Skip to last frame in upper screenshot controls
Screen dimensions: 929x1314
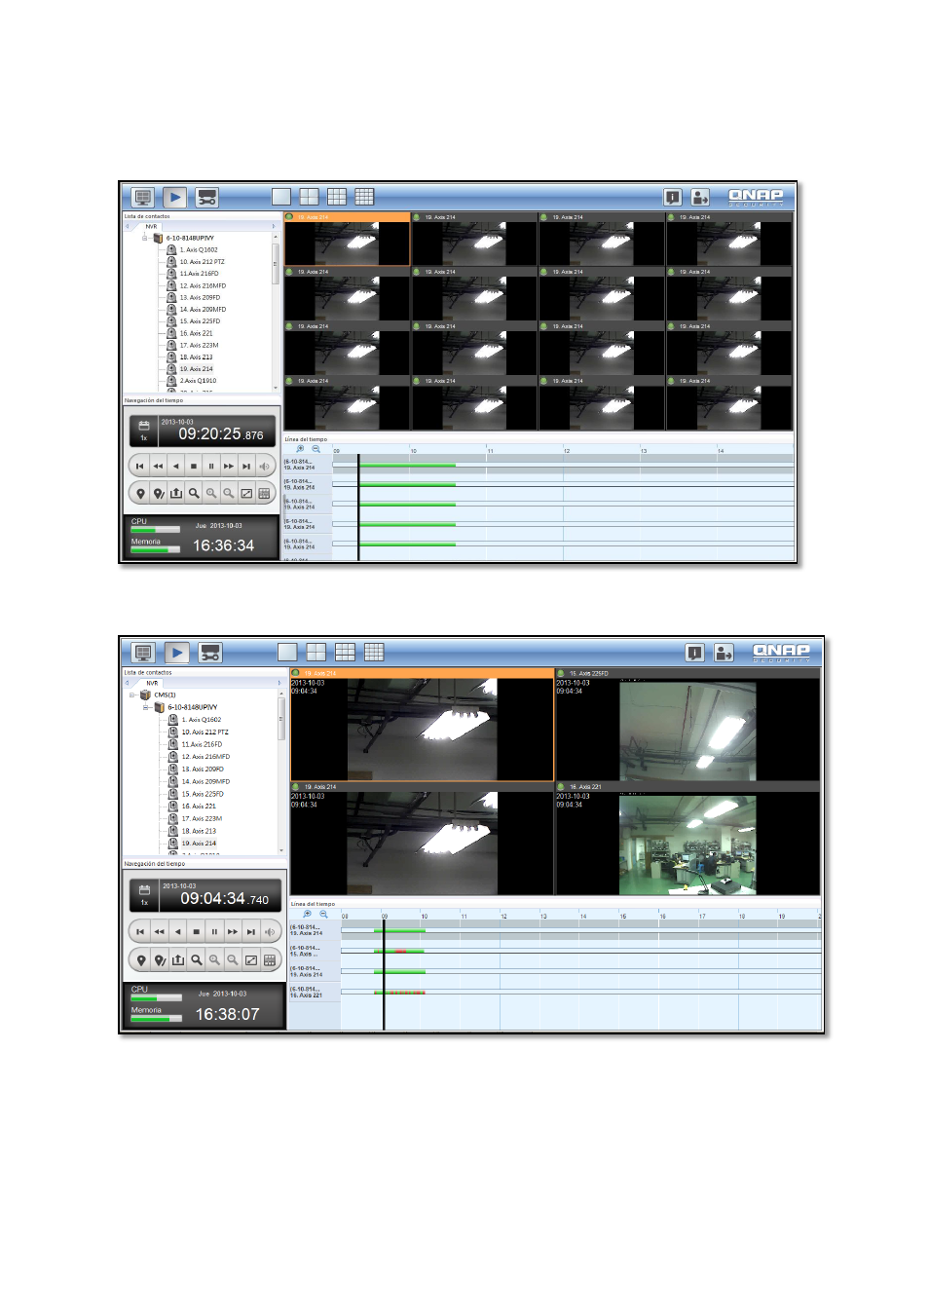coord(246,467)
